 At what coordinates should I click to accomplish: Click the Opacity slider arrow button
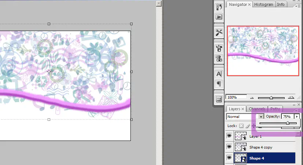click(297, 116)
